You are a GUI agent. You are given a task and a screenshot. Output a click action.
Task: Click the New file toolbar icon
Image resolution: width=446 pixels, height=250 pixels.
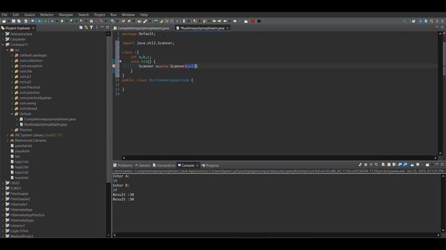click(x=4, y=21)
